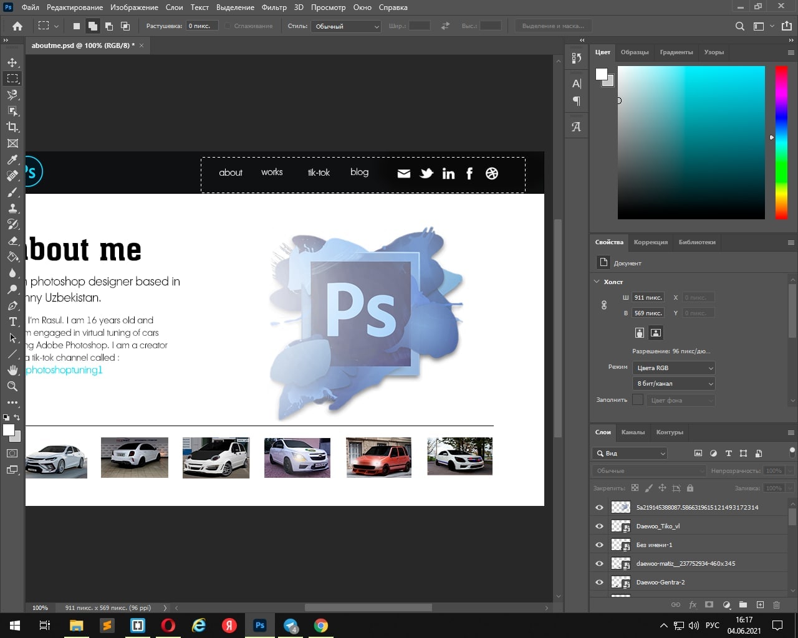Select the Eraser tool
The width and height of the screenshot is (798, 638).
click(12, 240)
